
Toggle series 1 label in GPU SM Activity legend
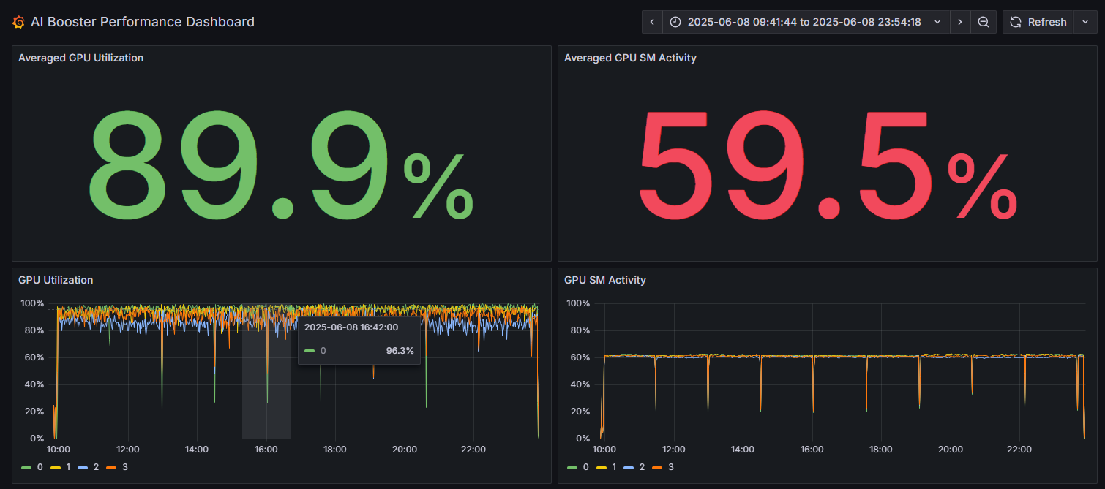613,467
